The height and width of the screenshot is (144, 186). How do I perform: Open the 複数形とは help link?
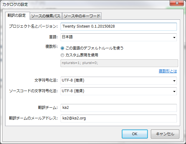click(x=168, y=71)
